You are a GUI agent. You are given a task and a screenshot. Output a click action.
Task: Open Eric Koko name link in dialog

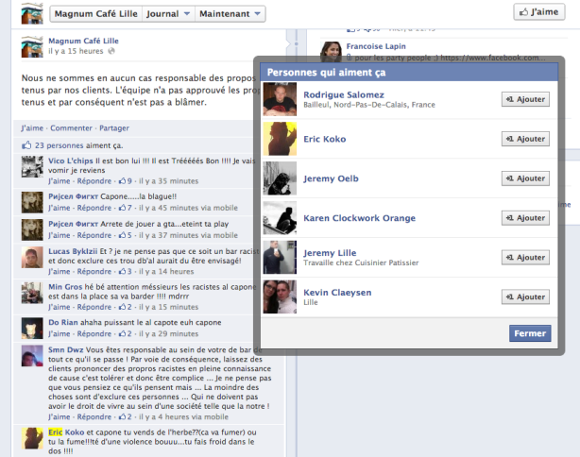coord(324,139)
